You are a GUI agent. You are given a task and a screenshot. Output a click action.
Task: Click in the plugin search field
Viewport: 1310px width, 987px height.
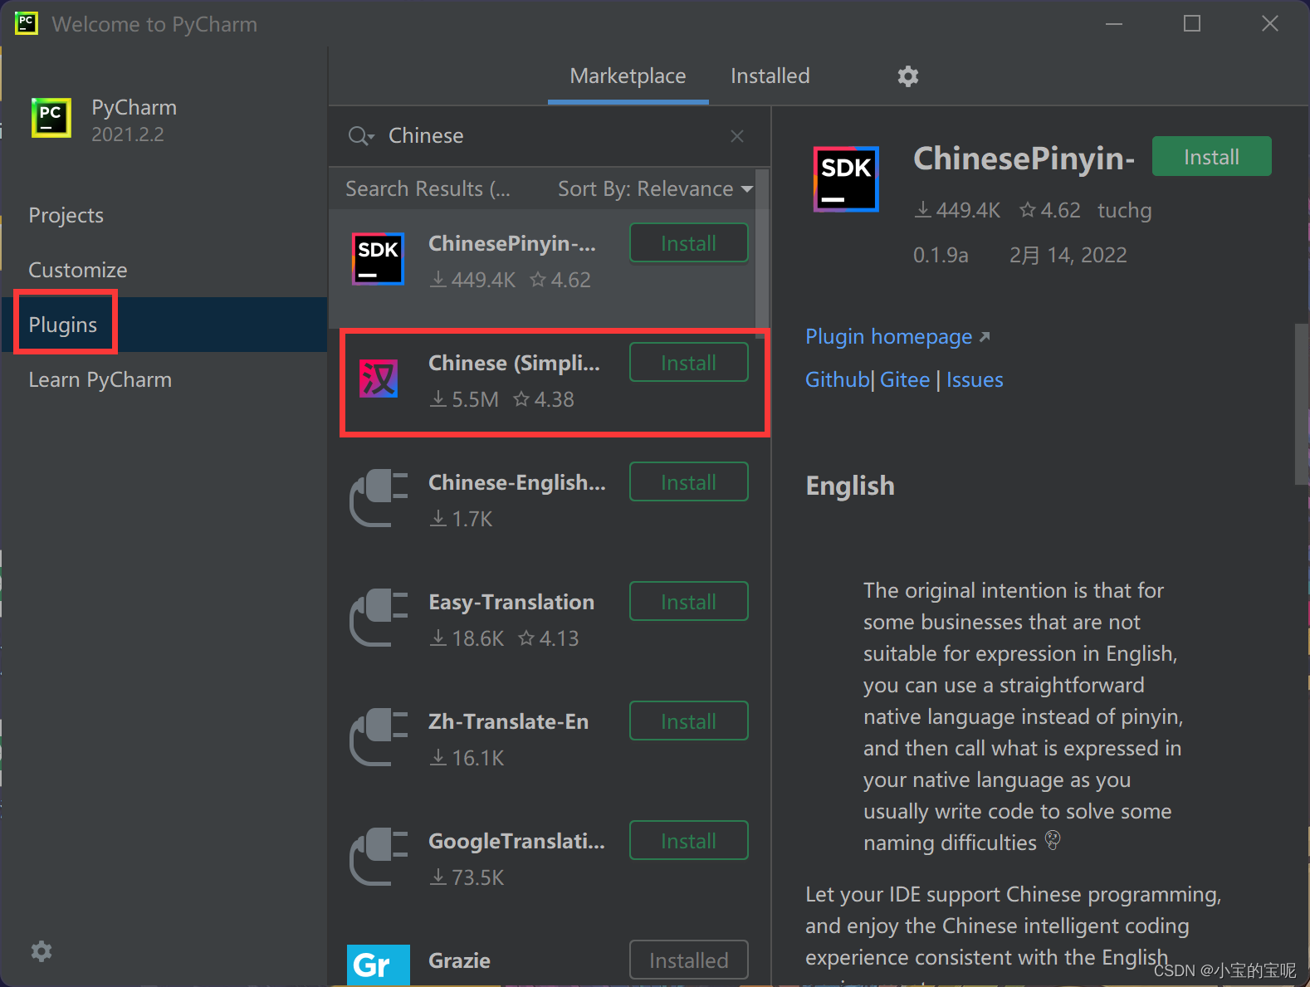(x=549, y=136)
